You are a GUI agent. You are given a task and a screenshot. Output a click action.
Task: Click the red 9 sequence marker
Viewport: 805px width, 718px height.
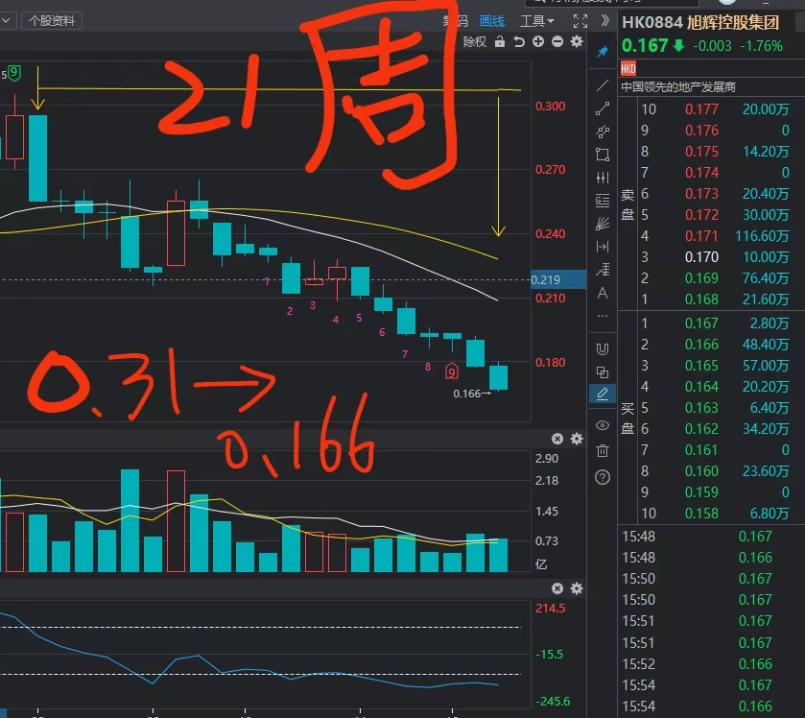tap(451, 371)
